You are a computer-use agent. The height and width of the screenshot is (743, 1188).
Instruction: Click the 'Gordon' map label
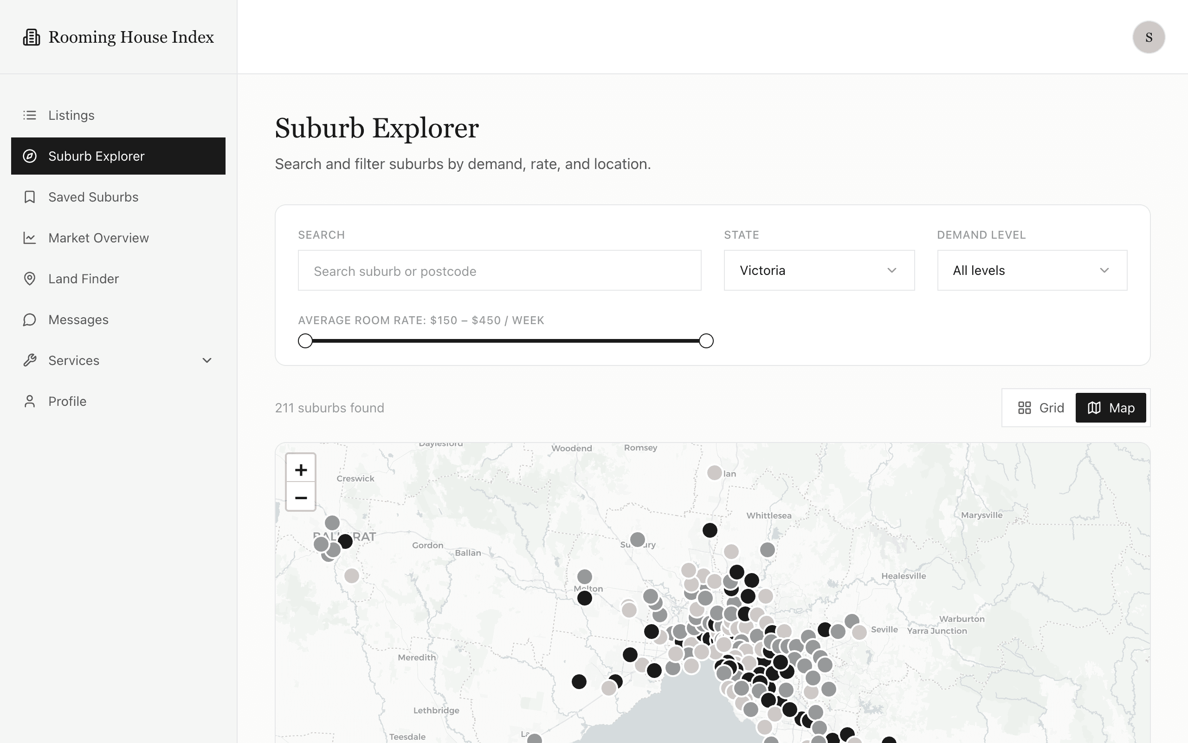click(x=427, y=546)
